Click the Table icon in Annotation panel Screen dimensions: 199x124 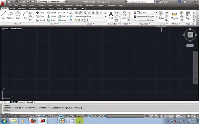[x=116, y=20]
